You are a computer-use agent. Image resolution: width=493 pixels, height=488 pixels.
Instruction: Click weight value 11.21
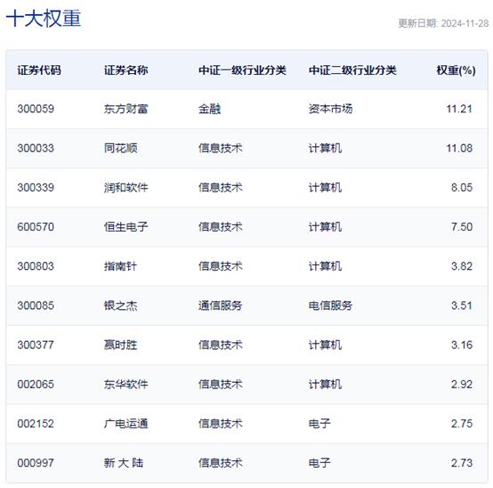459,109
